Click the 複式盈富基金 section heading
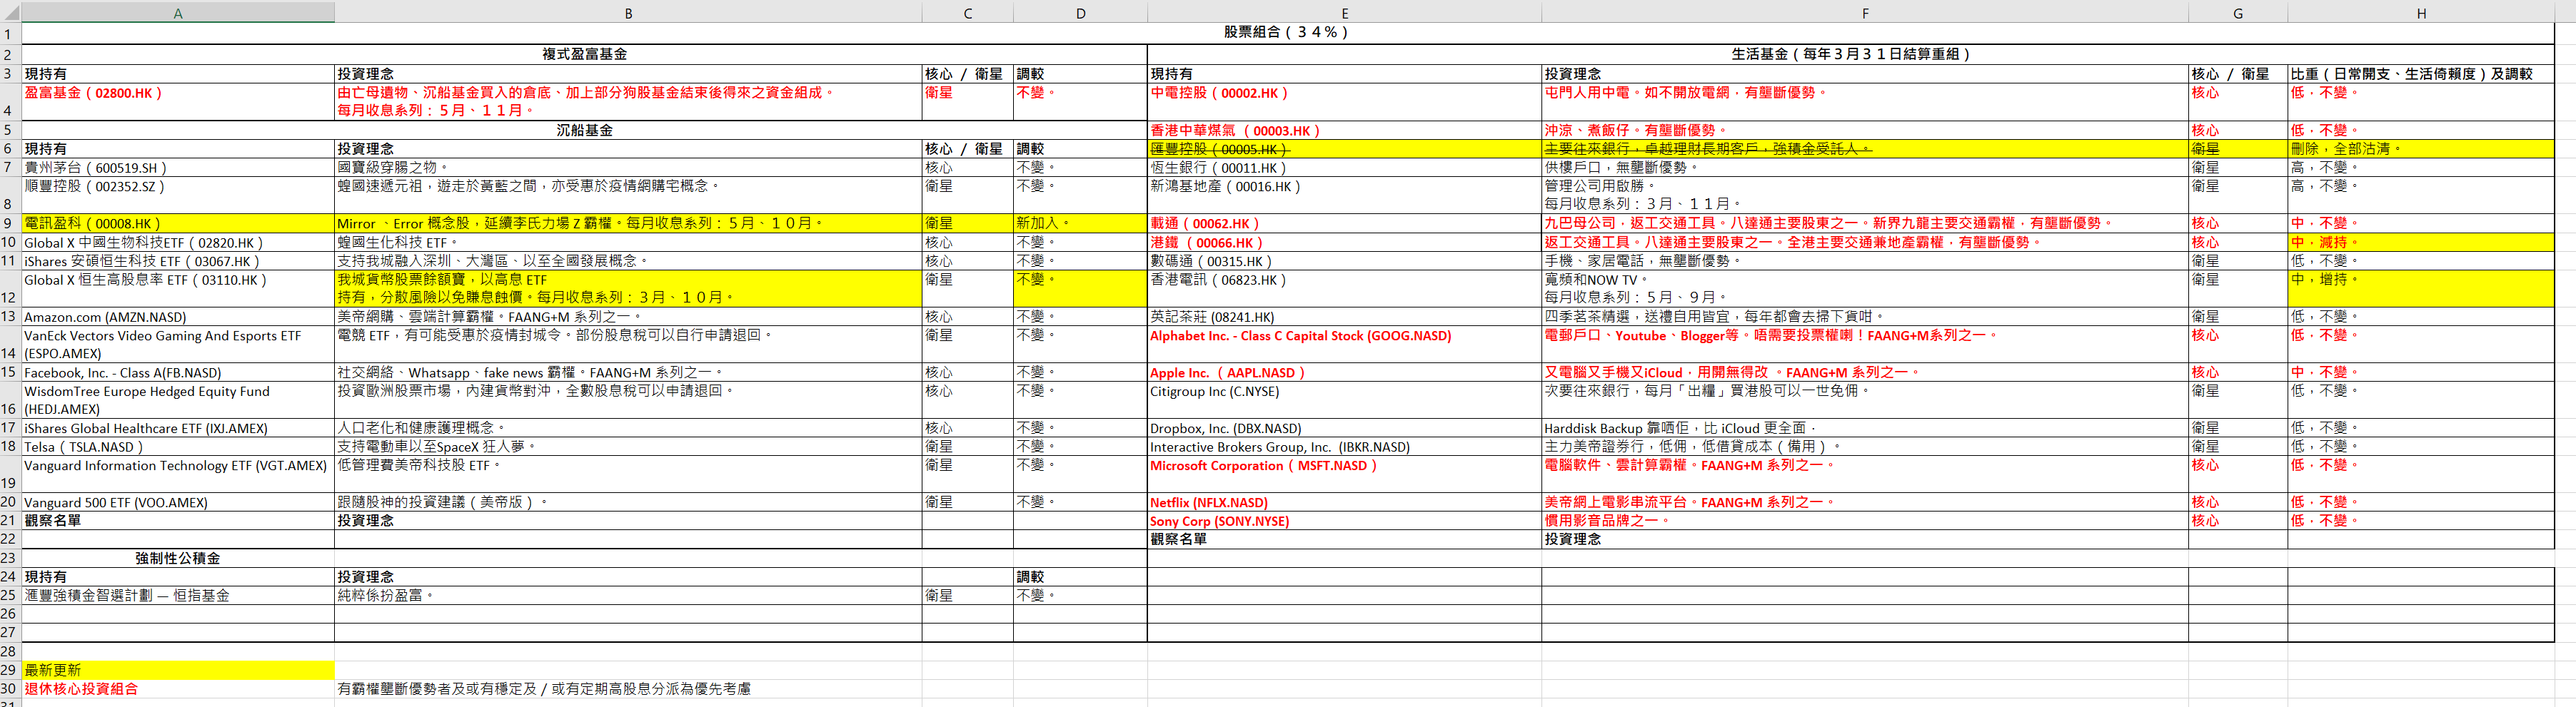2576x707 pixels. (584, 54)
